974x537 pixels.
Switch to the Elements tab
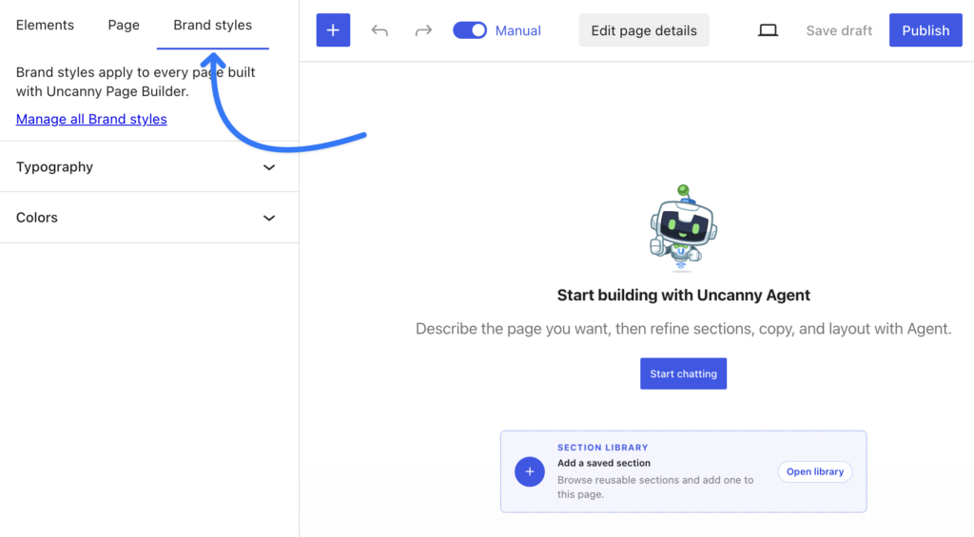(45, 25)
